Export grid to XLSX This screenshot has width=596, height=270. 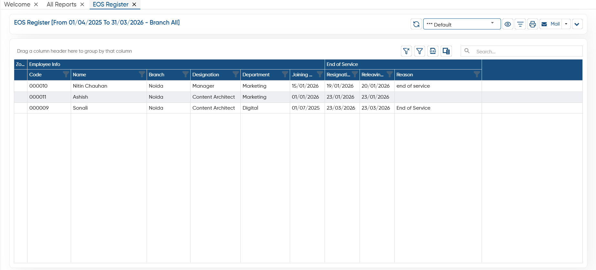coord(433,51)
